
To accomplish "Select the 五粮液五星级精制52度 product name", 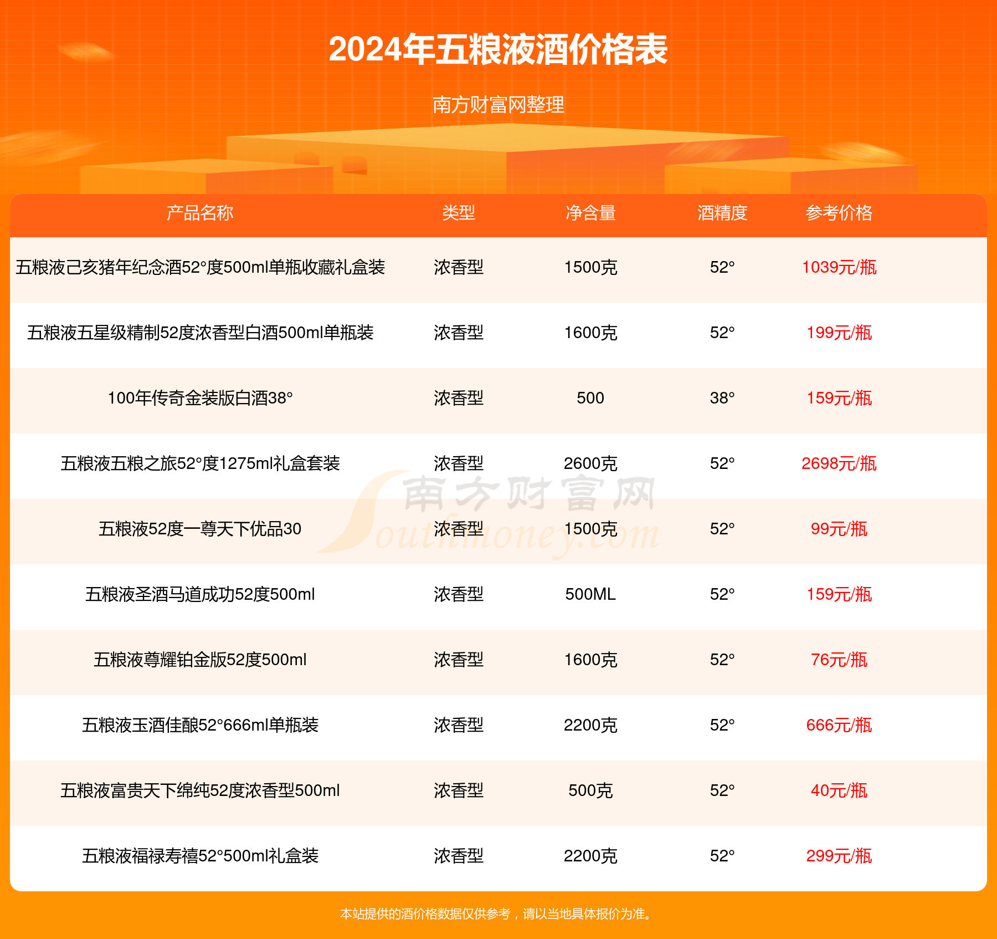I will 200,333.
